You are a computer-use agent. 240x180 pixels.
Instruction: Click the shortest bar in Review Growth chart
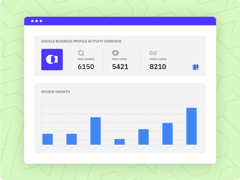click(119, 142)
